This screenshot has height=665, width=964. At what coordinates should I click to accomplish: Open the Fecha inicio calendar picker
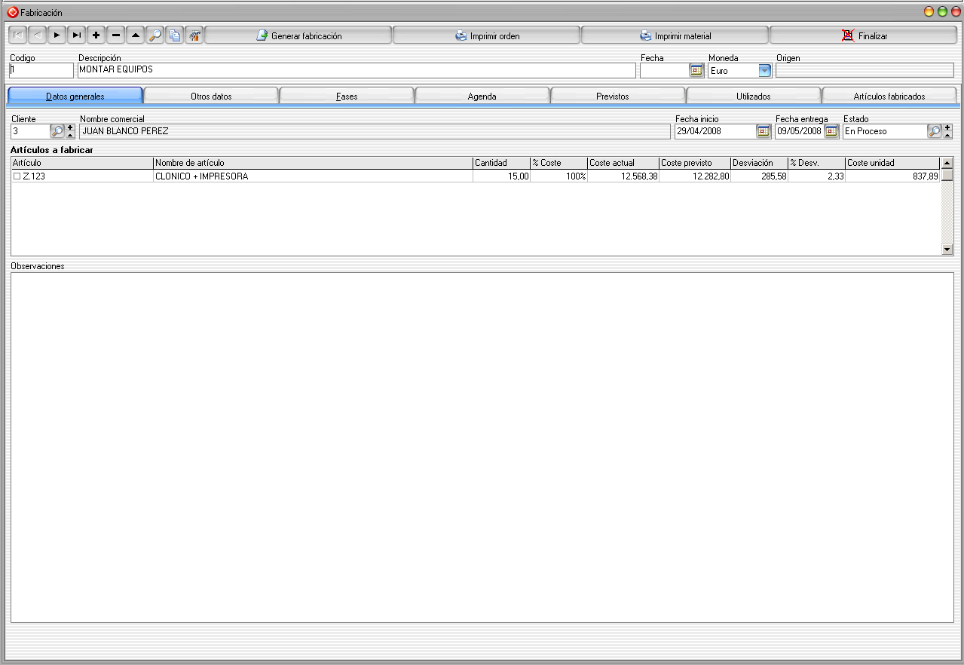tap(764, 131)
